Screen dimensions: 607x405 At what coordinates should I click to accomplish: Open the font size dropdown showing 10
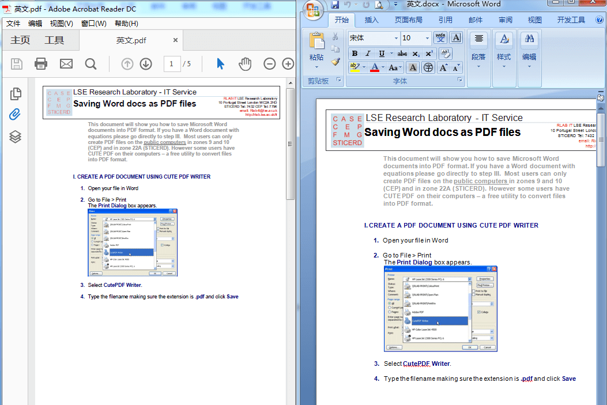pyautogui.click(x=427, y=38)
